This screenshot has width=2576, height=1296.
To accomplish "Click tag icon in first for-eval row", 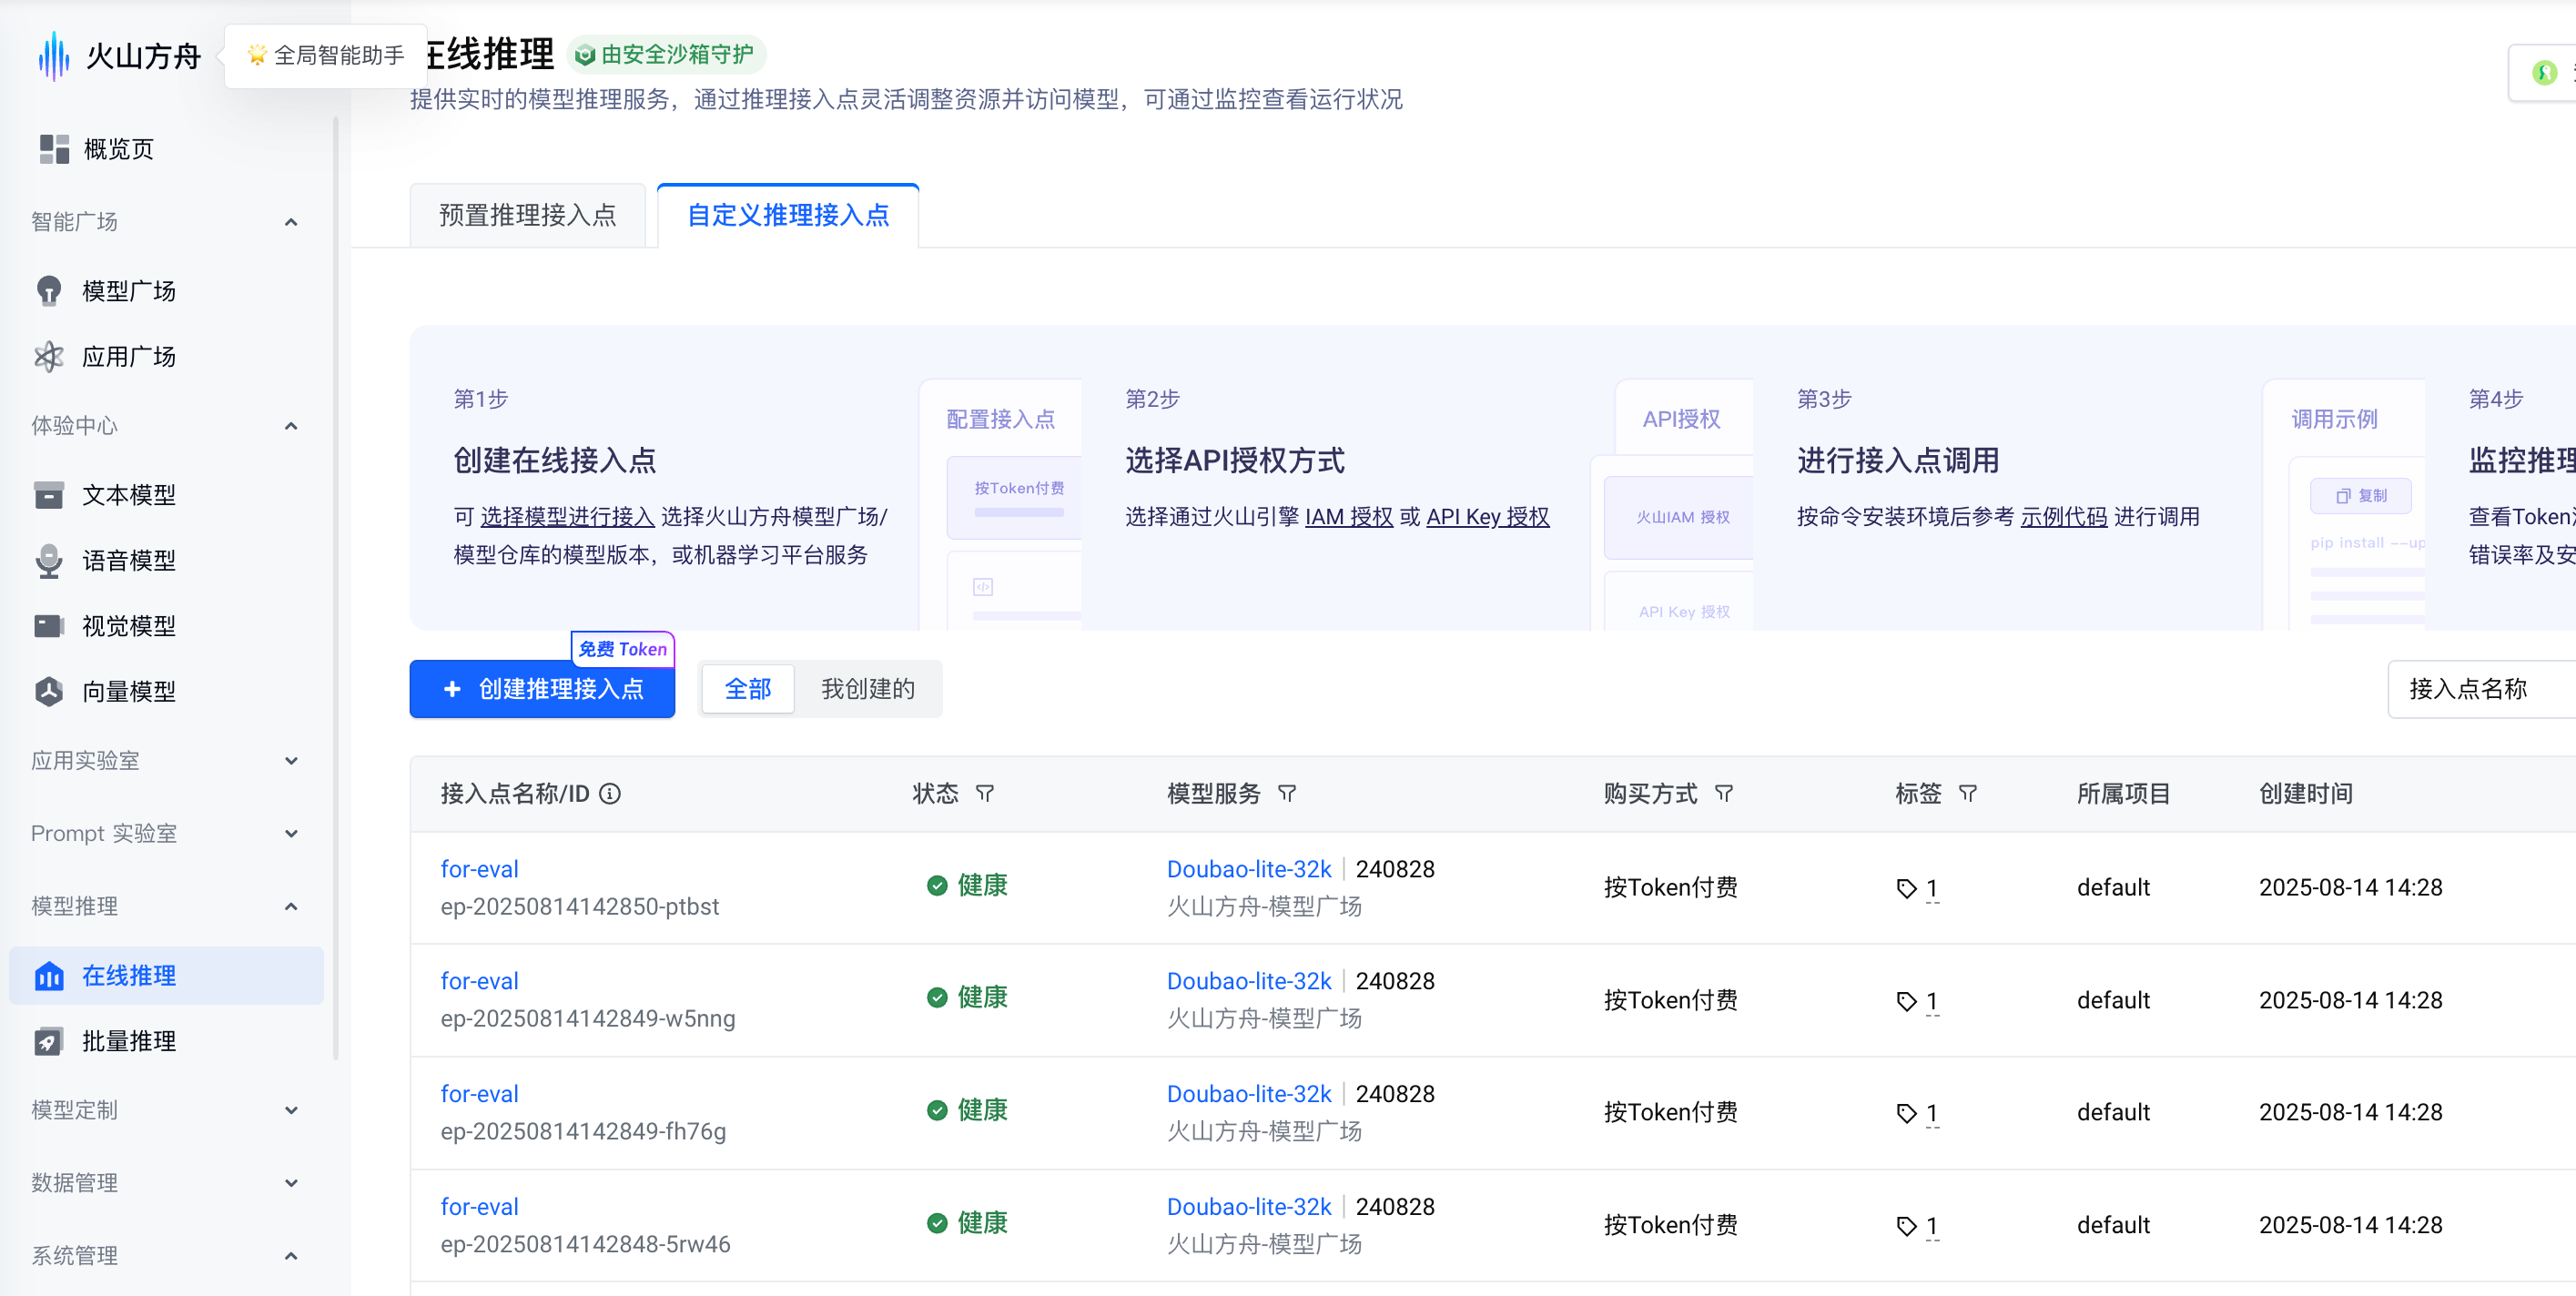I will (x=1907, y=888).
